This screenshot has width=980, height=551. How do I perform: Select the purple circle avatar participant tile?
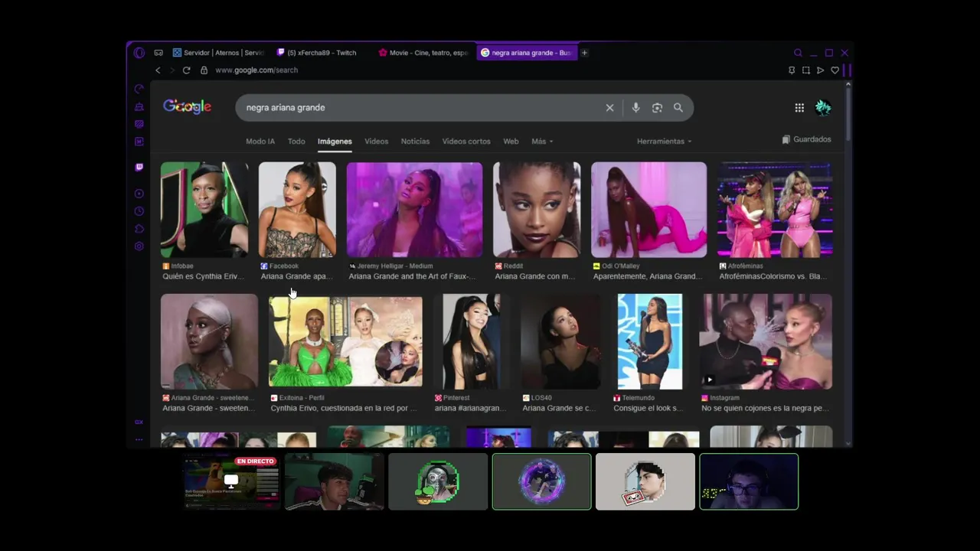click(x=542, y=481)
